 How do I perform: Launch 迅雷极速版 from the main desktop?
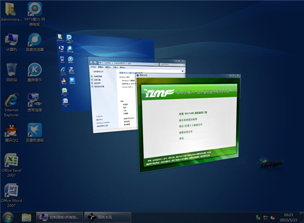coord(35,132)
